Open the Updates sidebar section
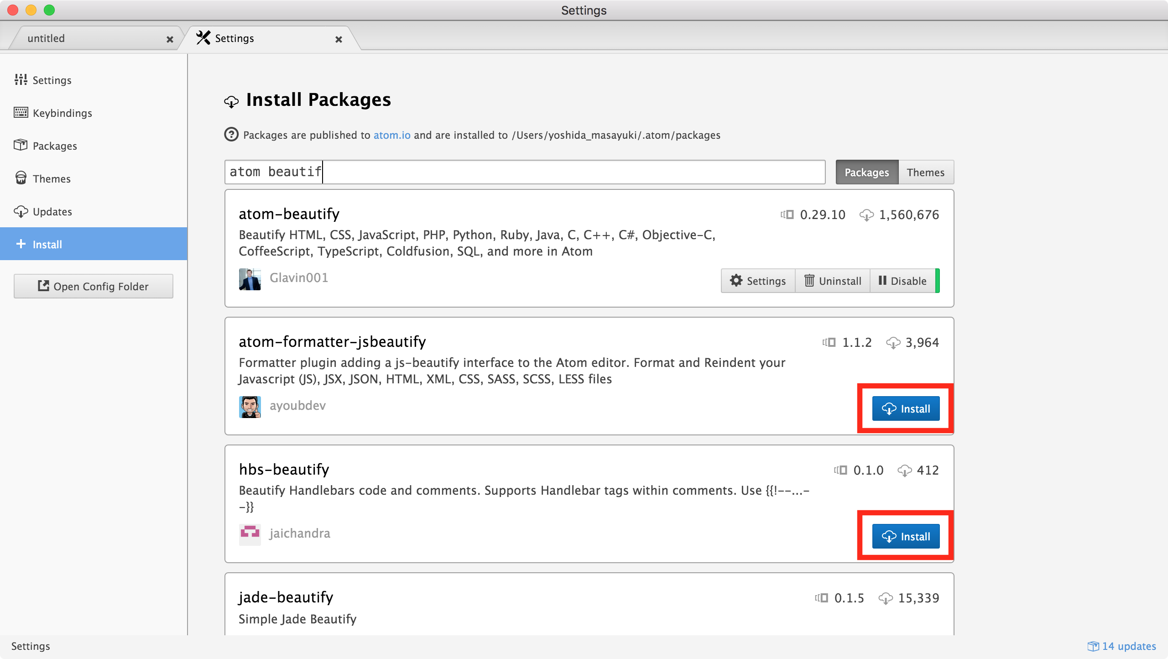 [x=94, y=211]
